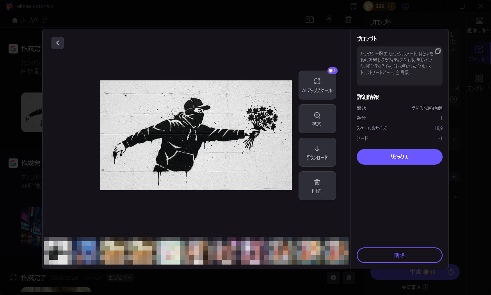Clear the prompt using the x icon
Screen dimensions: 491x295
453,99
